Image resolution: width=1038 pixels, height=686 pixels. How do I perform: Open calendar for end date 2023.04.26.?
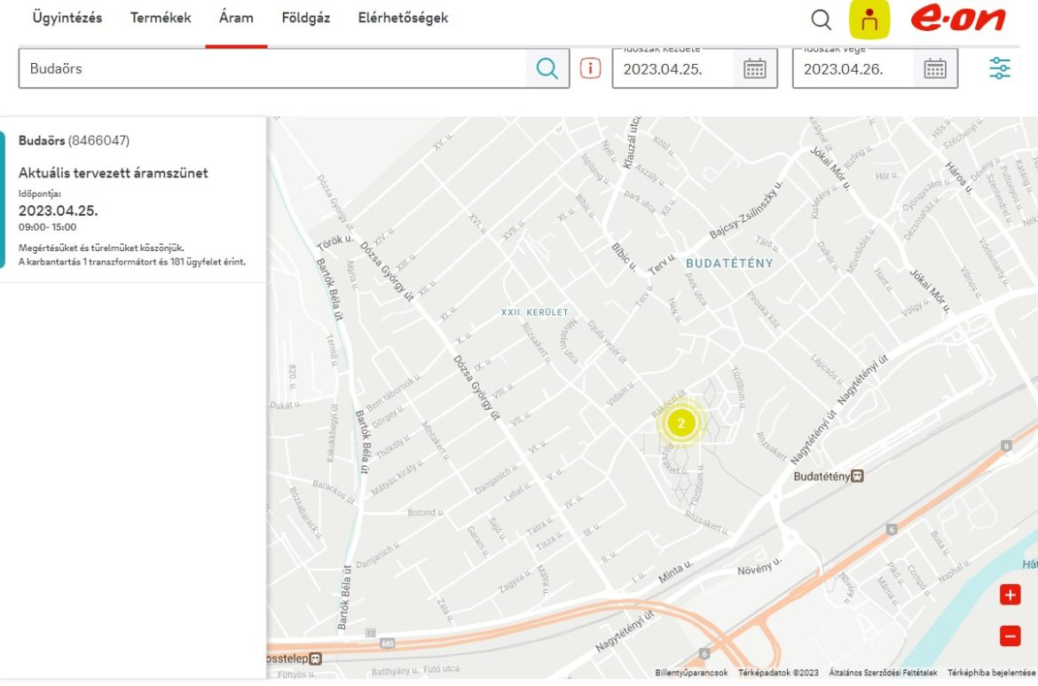click(x=935, y=69)
